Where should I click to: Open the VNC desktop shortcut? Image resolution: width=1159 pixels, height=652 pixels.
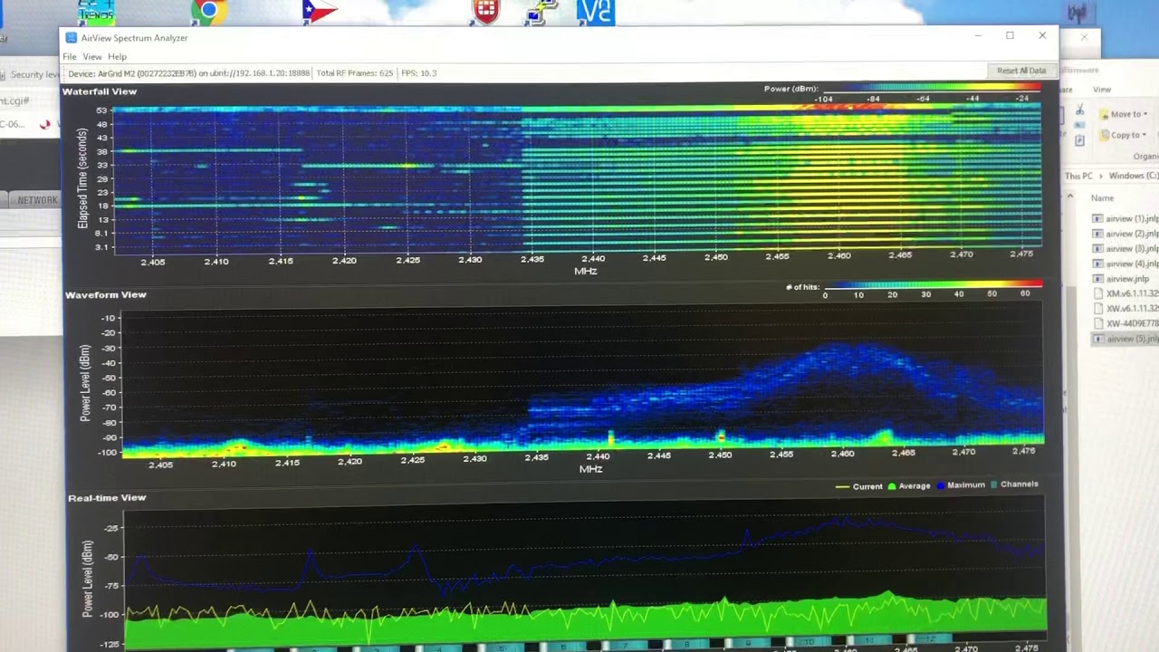pyautogui.click(x=595, y=11)
